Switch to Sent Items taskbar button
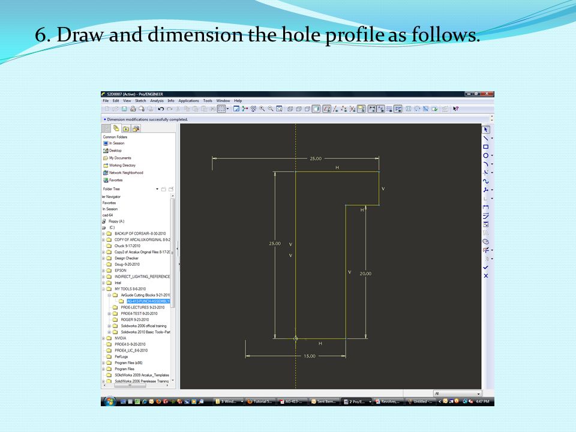This screenshot has height=432, width=576. pos(324,401)
